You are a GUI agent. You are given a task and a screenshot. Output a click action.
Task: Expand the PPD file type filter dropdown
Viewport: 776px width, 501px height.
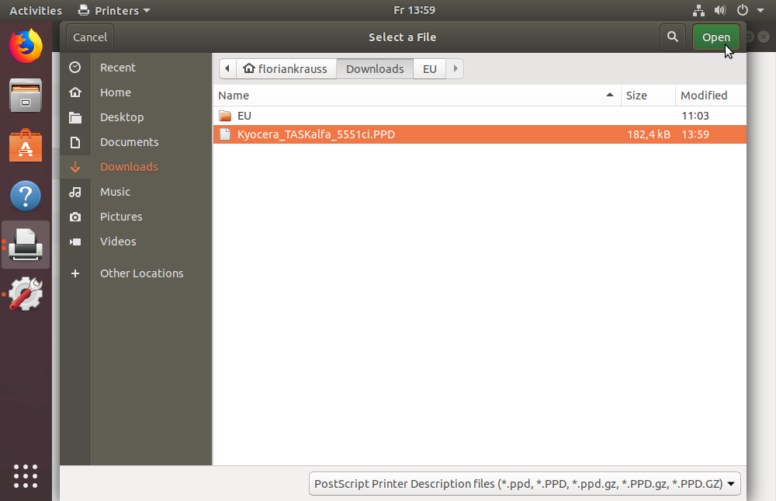click(x=525, y=484)
